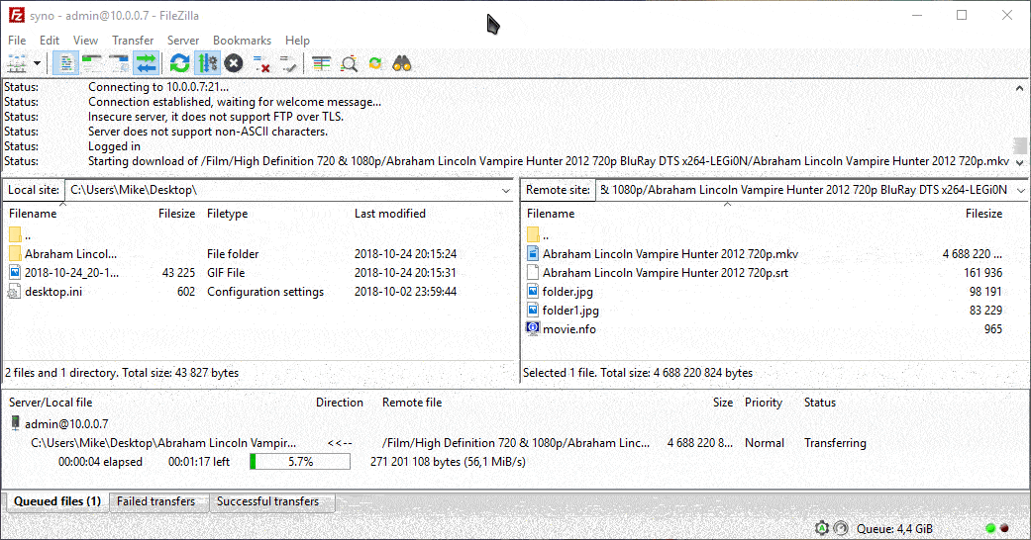The height and width of the screenshot is (540, 1031).
Task: Click the speed limits icon in status bar
Action: coord(841,528)
